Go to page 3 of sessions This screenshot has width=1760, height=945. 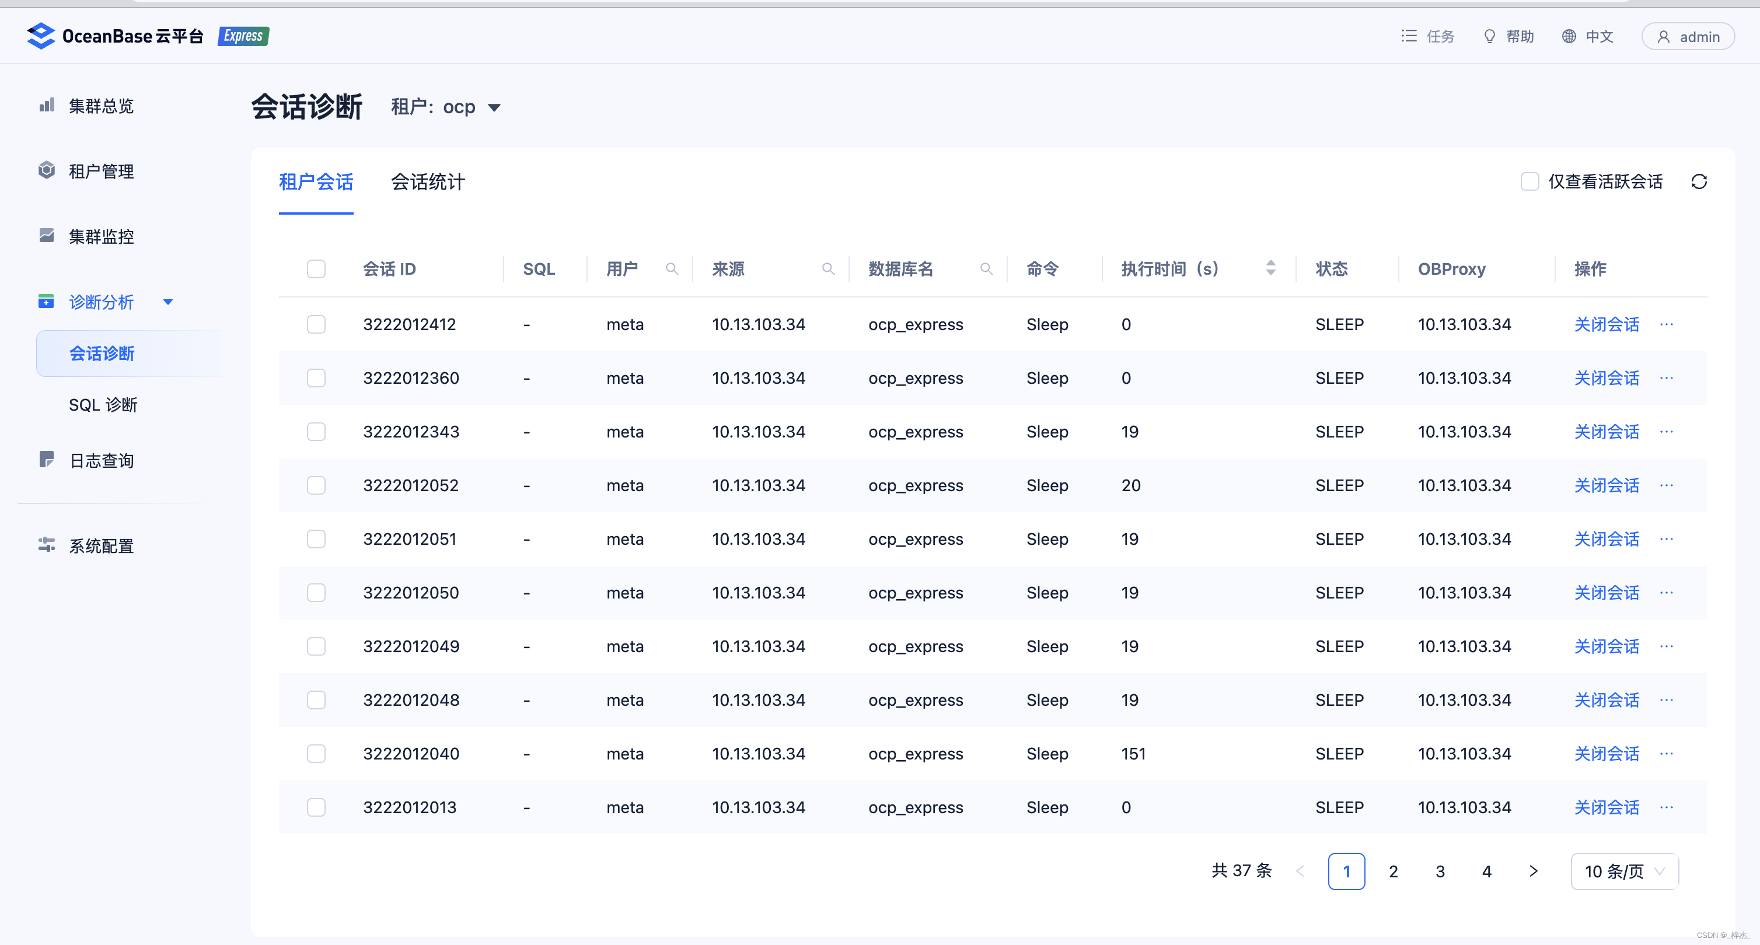point(1440,871)
